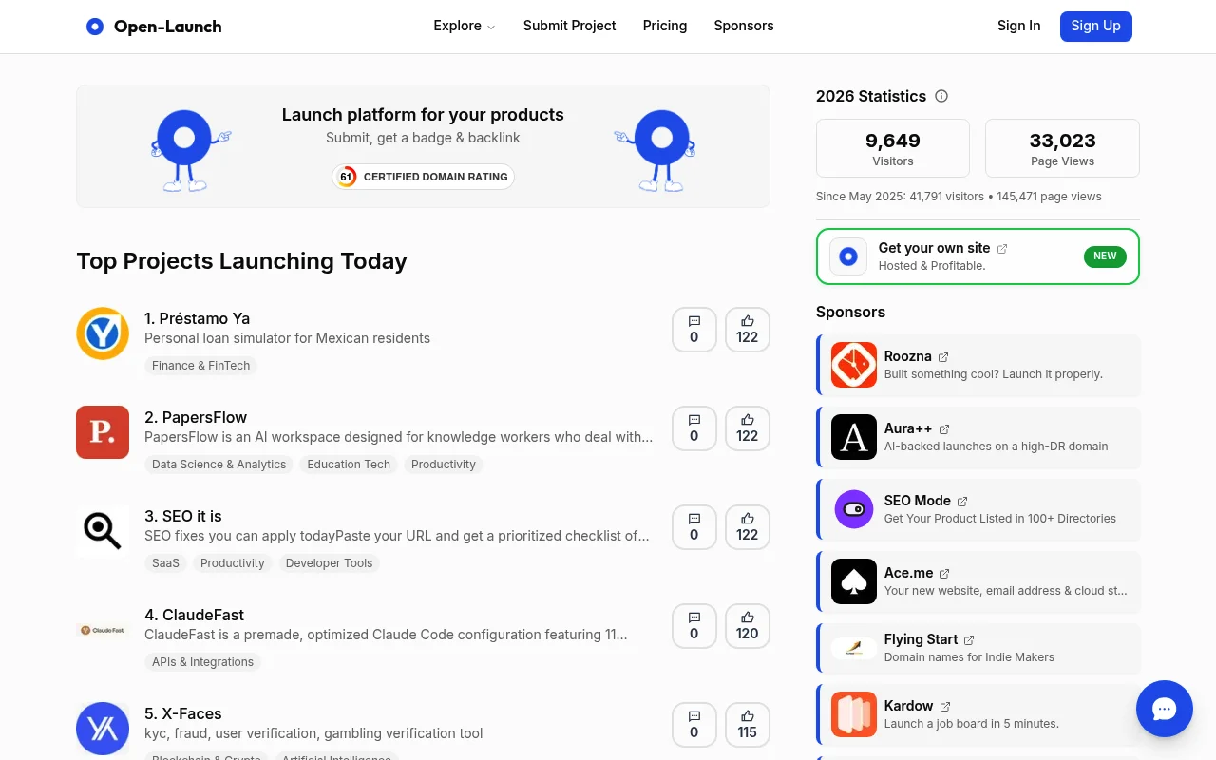The height and width of the screenshot is (760, 1216).
Task: Click the Open-Launch logo icon
Action: pyautogui.click(x=95, y=27)
